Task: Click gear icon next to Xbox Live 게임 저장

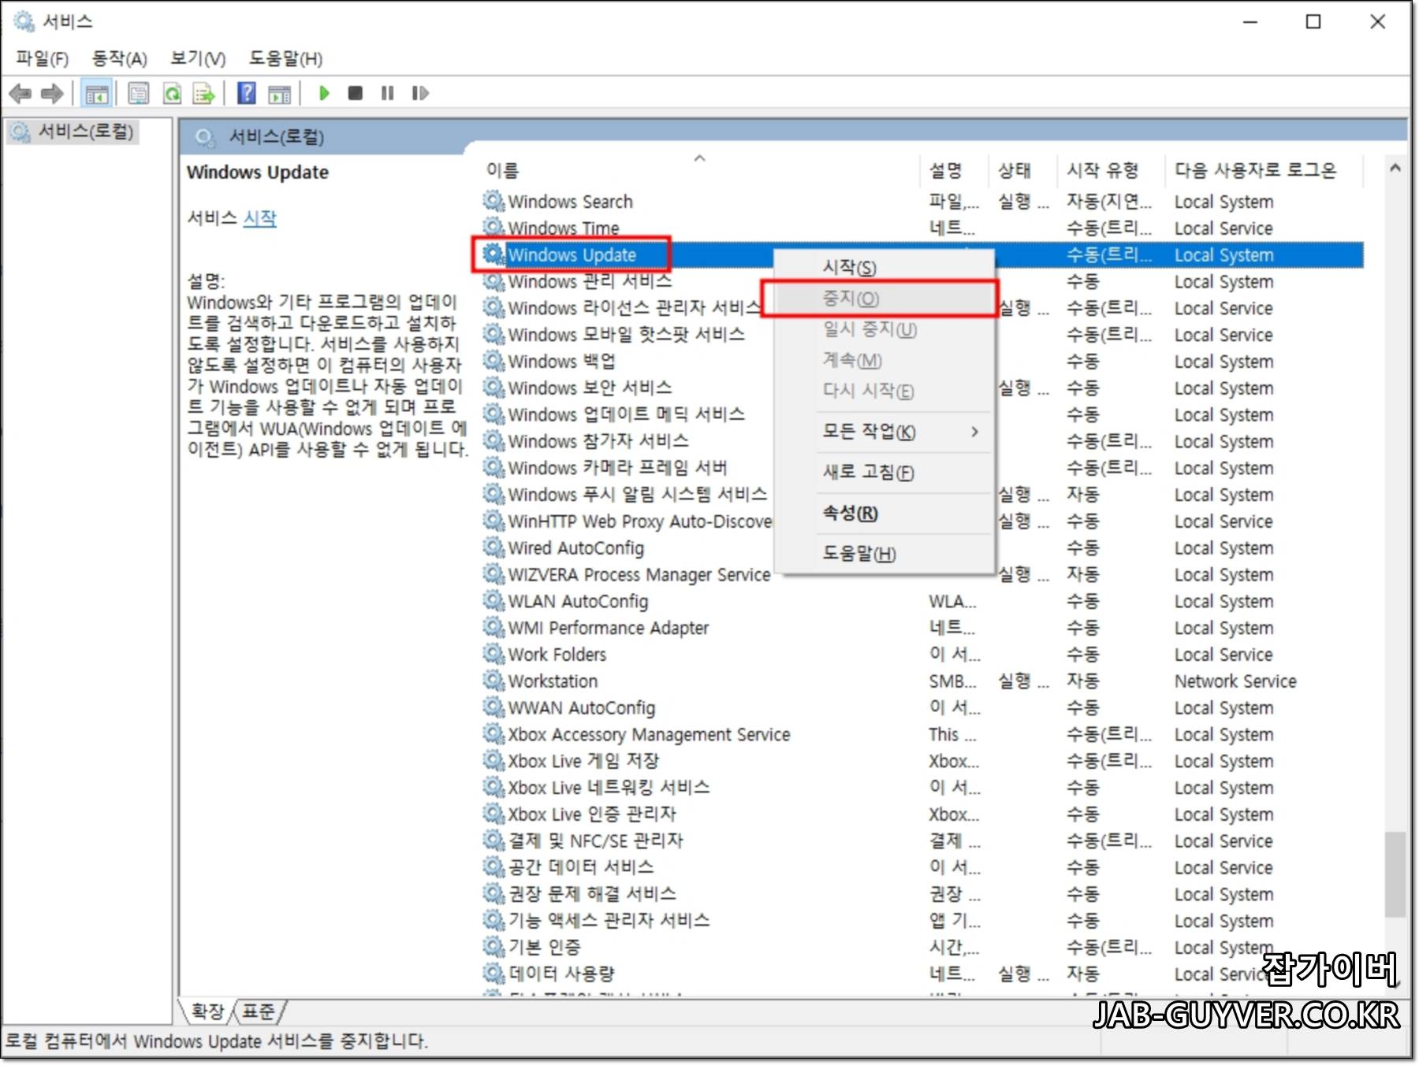Action: tap(493, 761)
